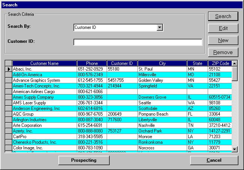Click the City column header
The image size is (244, 170).
[x=162, y=63]
